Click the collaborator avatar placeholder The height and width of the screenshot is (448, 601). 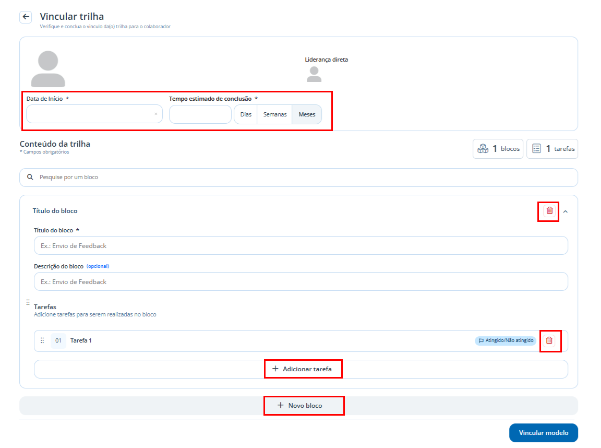point(48,69)
